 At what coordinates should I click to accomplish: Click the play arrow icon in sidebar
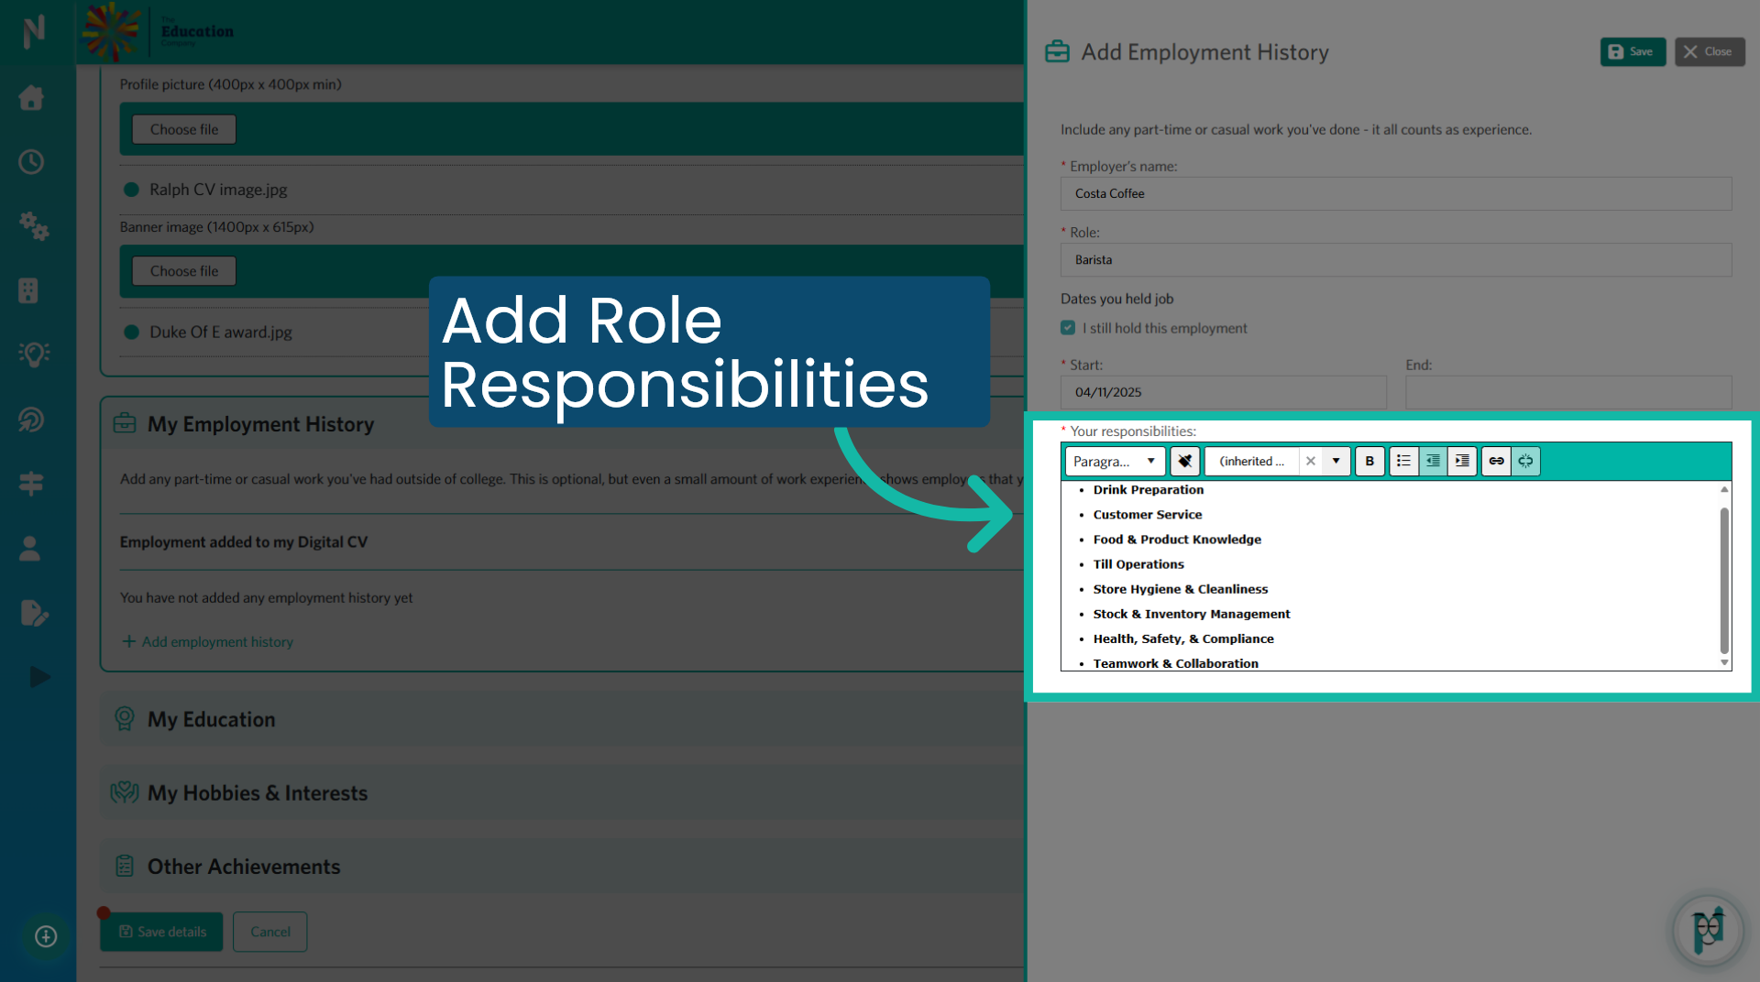pos(39,677)
